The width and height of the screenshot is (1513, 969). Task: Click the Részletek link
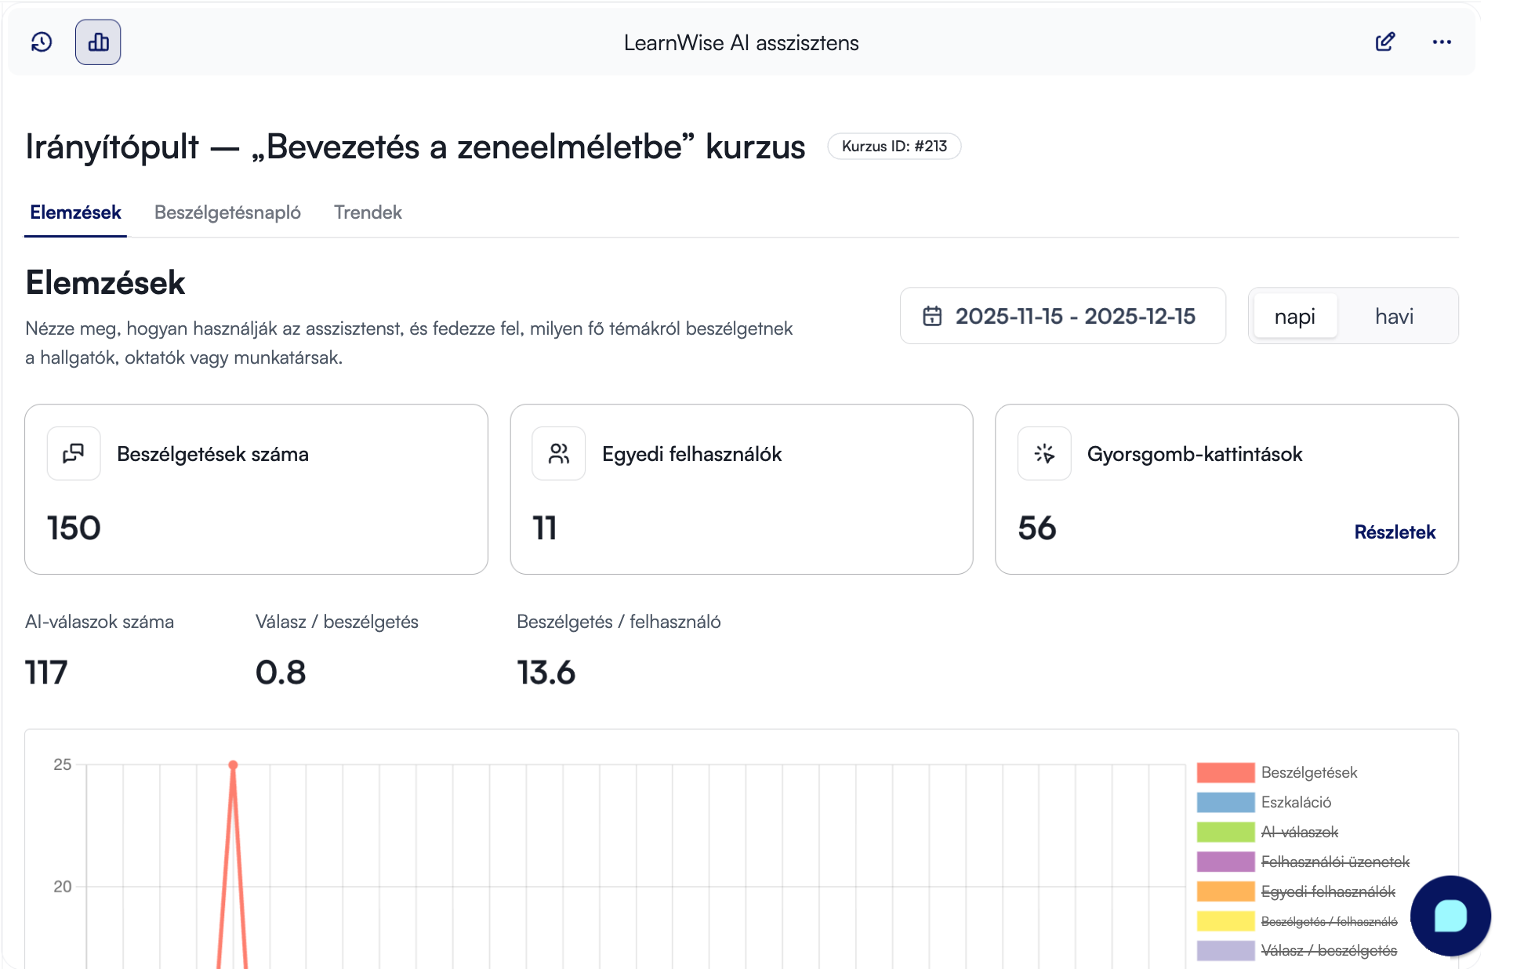tap(1395, 532)
